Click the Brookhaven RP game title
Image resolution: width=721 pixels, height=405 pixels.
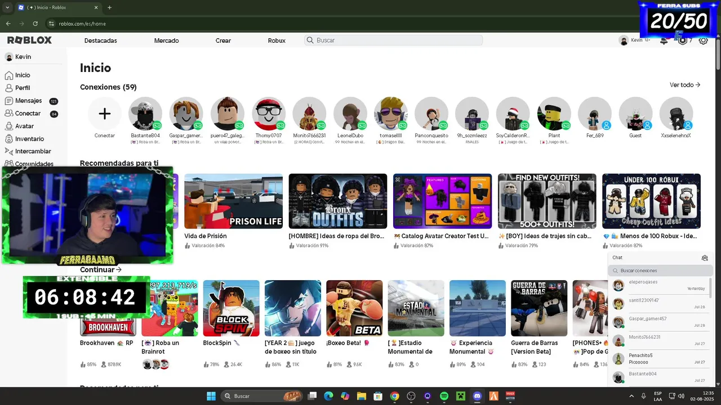point(106,343)
